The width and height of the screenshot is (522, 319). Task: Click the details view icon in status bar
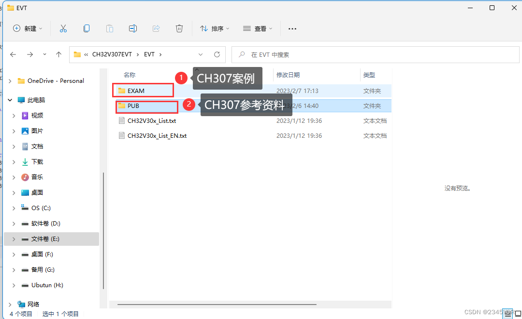click(x=508, y=313)
